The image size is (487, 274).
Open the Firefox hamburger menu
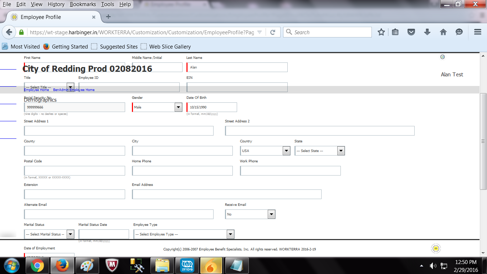(x=478, y=32)
